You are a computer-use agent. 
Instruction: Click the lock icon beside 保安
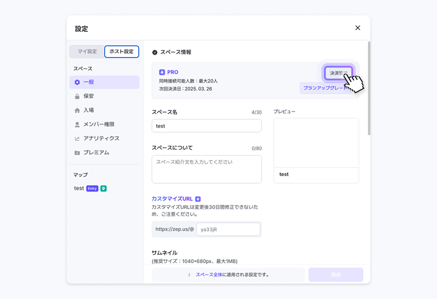(x=77, y=96)
